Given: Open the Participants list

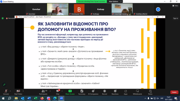Looking at the screenshot, I should (43, 92).
